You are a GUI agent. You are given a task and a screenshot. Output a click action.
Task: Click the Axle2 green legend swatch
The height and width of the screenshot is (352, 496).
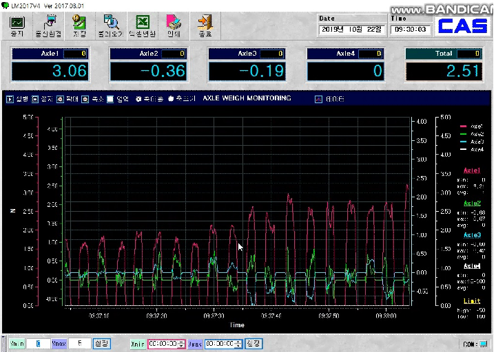click(463, 135)
